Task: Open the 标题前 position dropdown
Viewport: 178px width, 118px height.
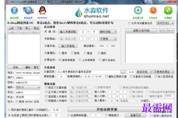Action: tap(129, 101)
